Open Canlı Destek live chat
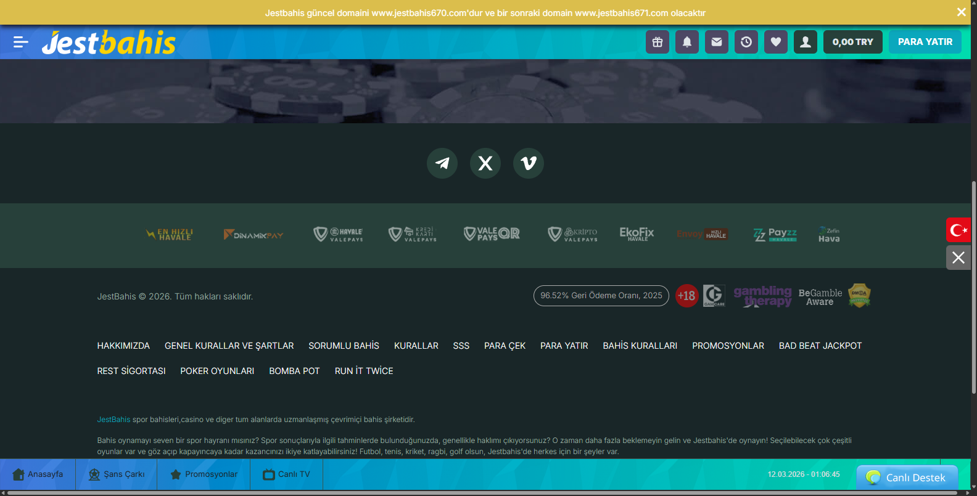Image resolution: width=977 pixels, height=496 pixels. click(x=907, y=478)
